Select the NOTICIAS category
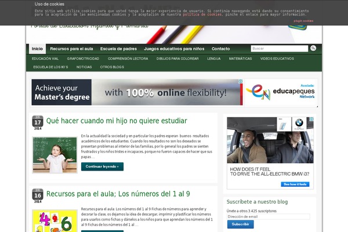 coord(84,67)
